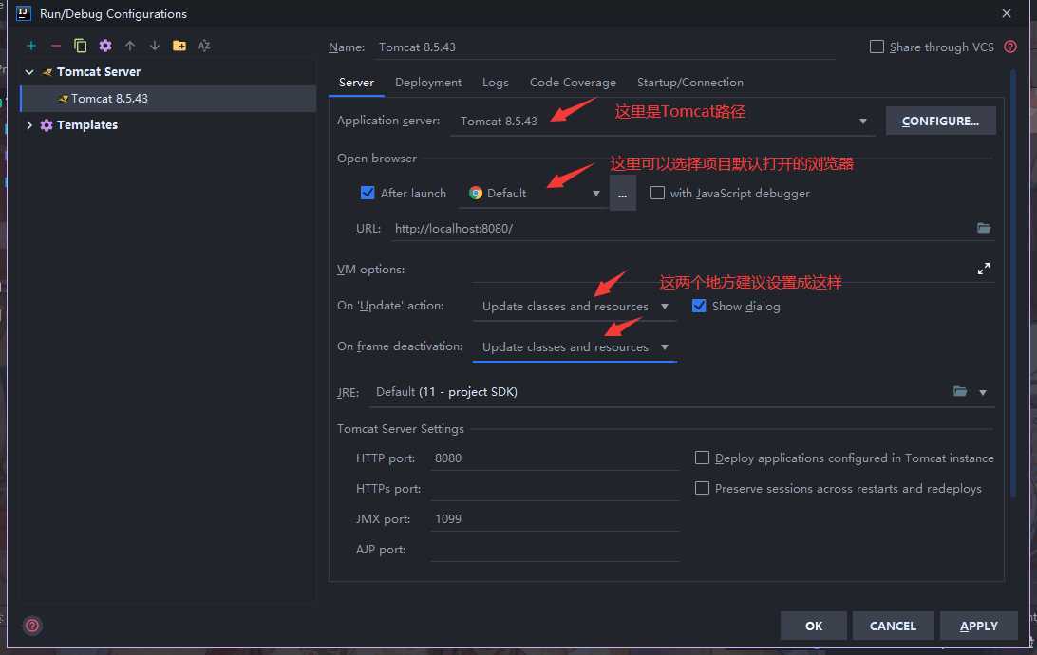The image size is (1037, 655).
Task: Open help icon at dialog bottom left
Action: (31, 626)
